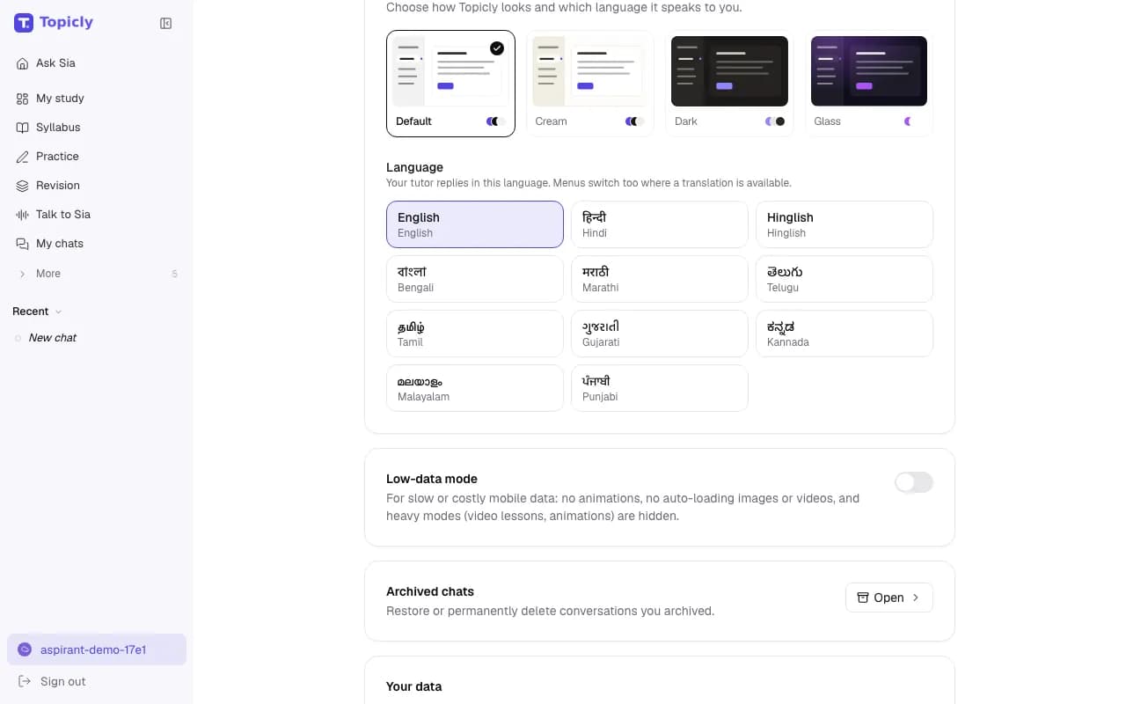Viewport: 1126px width, 704px height.
Task: Sign out of the account
Action: 97,681
